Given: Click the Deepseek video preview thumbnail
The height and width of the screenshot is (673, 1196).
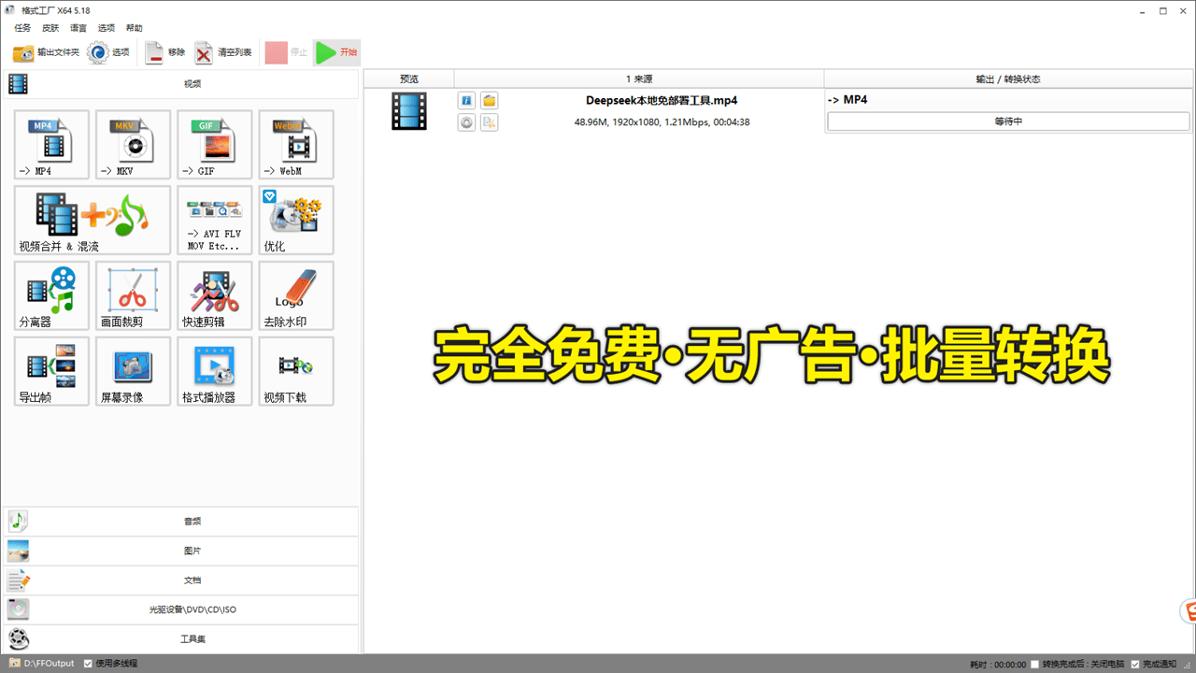Looking at the screenshot, I should [x=409, y=110].
